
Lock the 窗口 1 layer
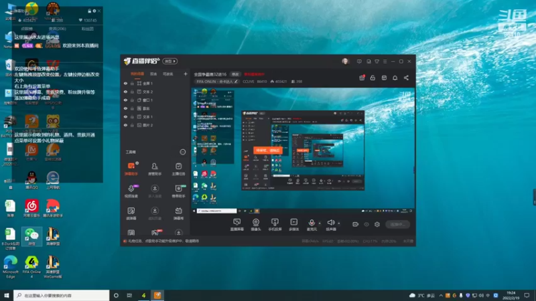click(132, 100)
